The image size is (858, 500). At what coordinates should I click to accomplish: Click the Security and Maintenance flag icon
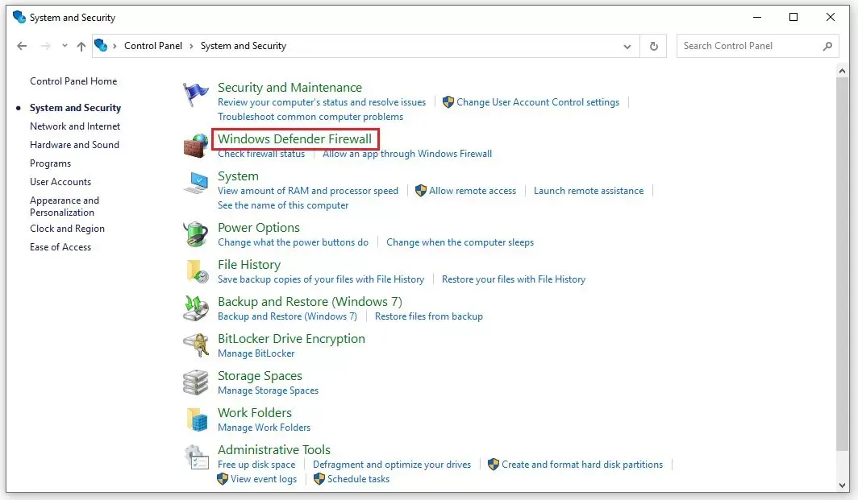pos(196,95)
